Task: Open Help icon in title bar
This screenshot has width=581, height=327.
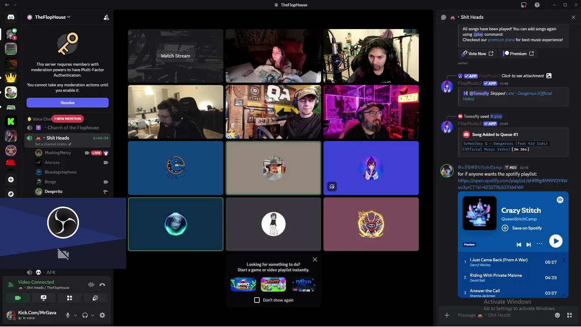Action: pos(537,5)
